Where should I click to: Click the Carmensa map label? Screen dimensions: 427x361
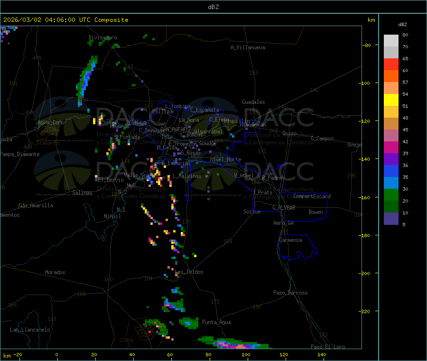click(290, 240)
